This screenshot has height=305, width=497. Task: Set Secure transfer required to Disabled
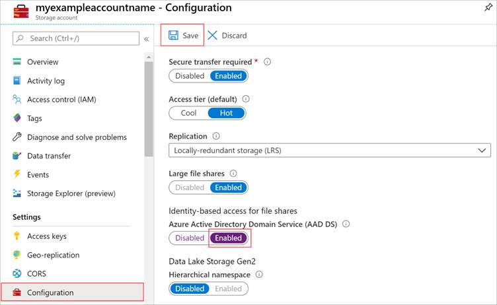point(190,76)
